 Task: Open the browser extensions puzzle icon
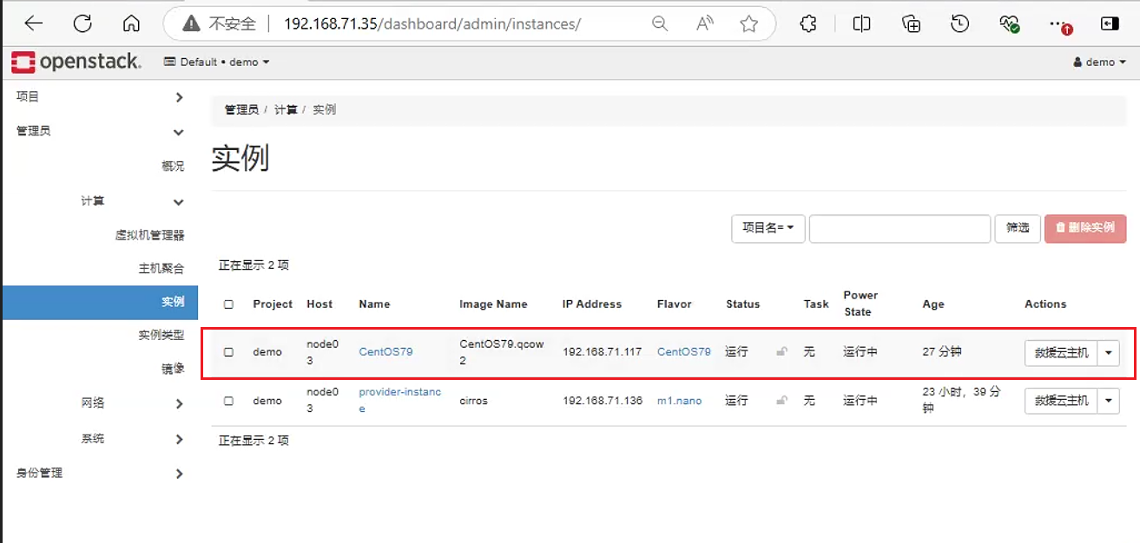[x=808, y=24]
